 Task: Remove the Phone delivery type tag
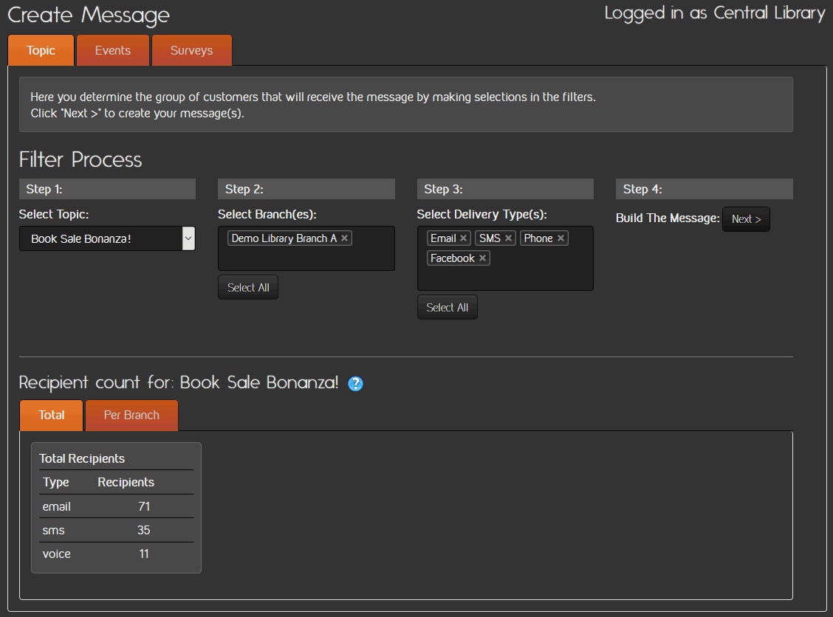tap(561, 238)
